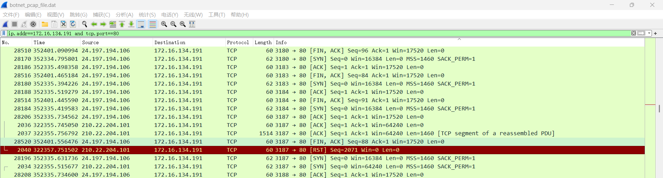Viewport: 663px width, 178px height.
Task: Zoom out the packet text
Action: 173,24
